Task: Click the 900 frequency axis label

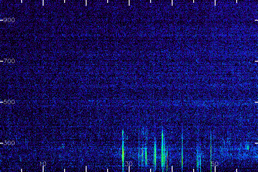Action: [9, 20]
